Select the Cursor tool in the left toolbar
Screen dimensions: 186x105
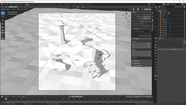click(3, 17)
